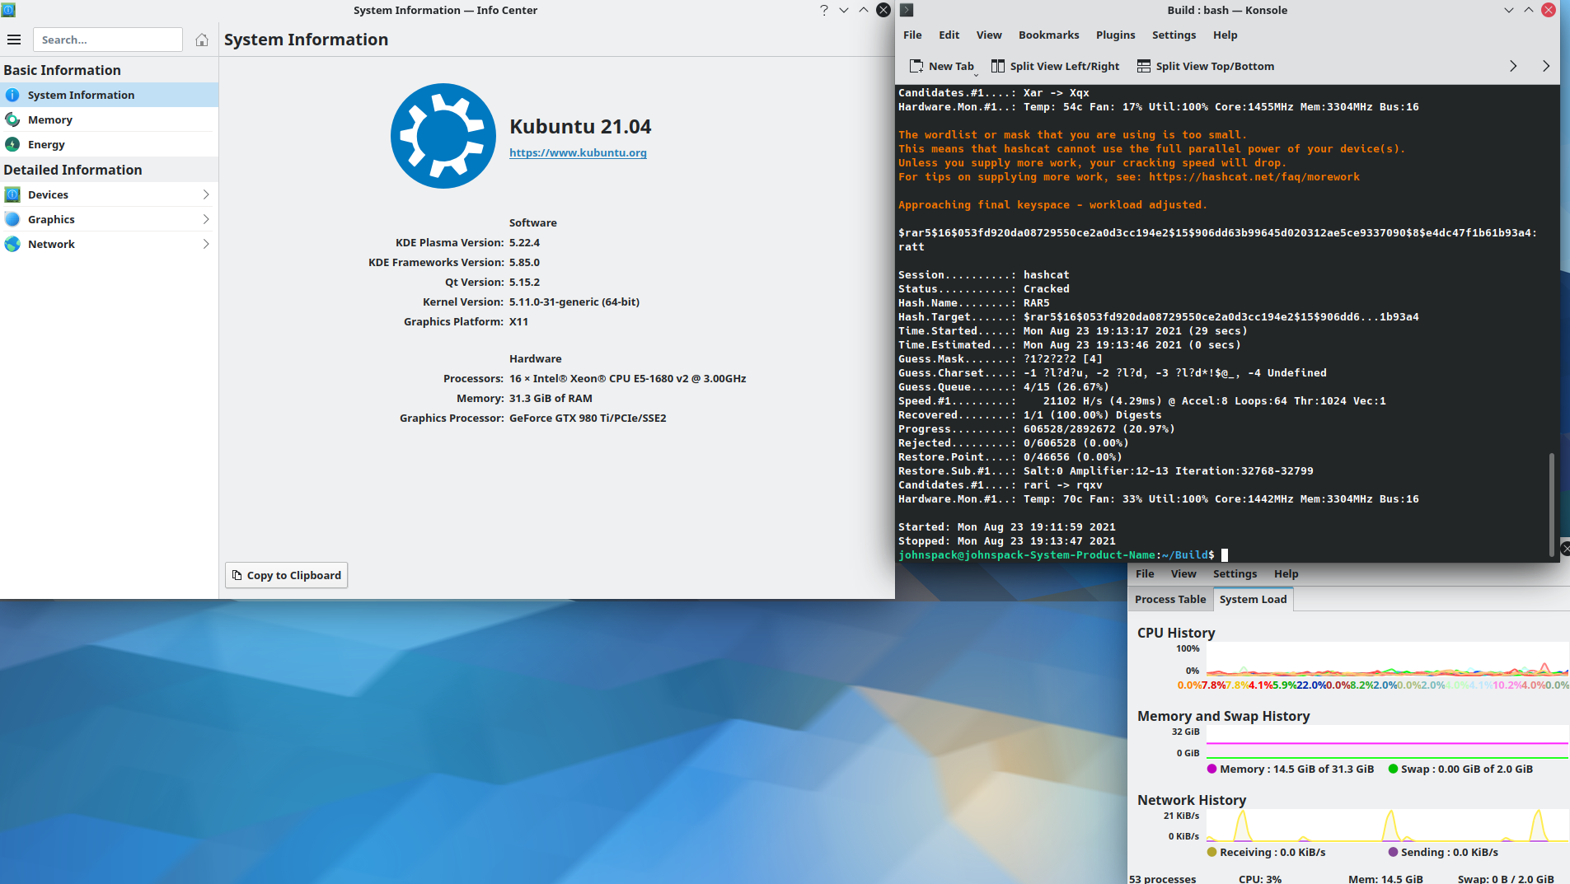
Task: Click the Devices icon in sidebar
Action: [x=12, y=194]
